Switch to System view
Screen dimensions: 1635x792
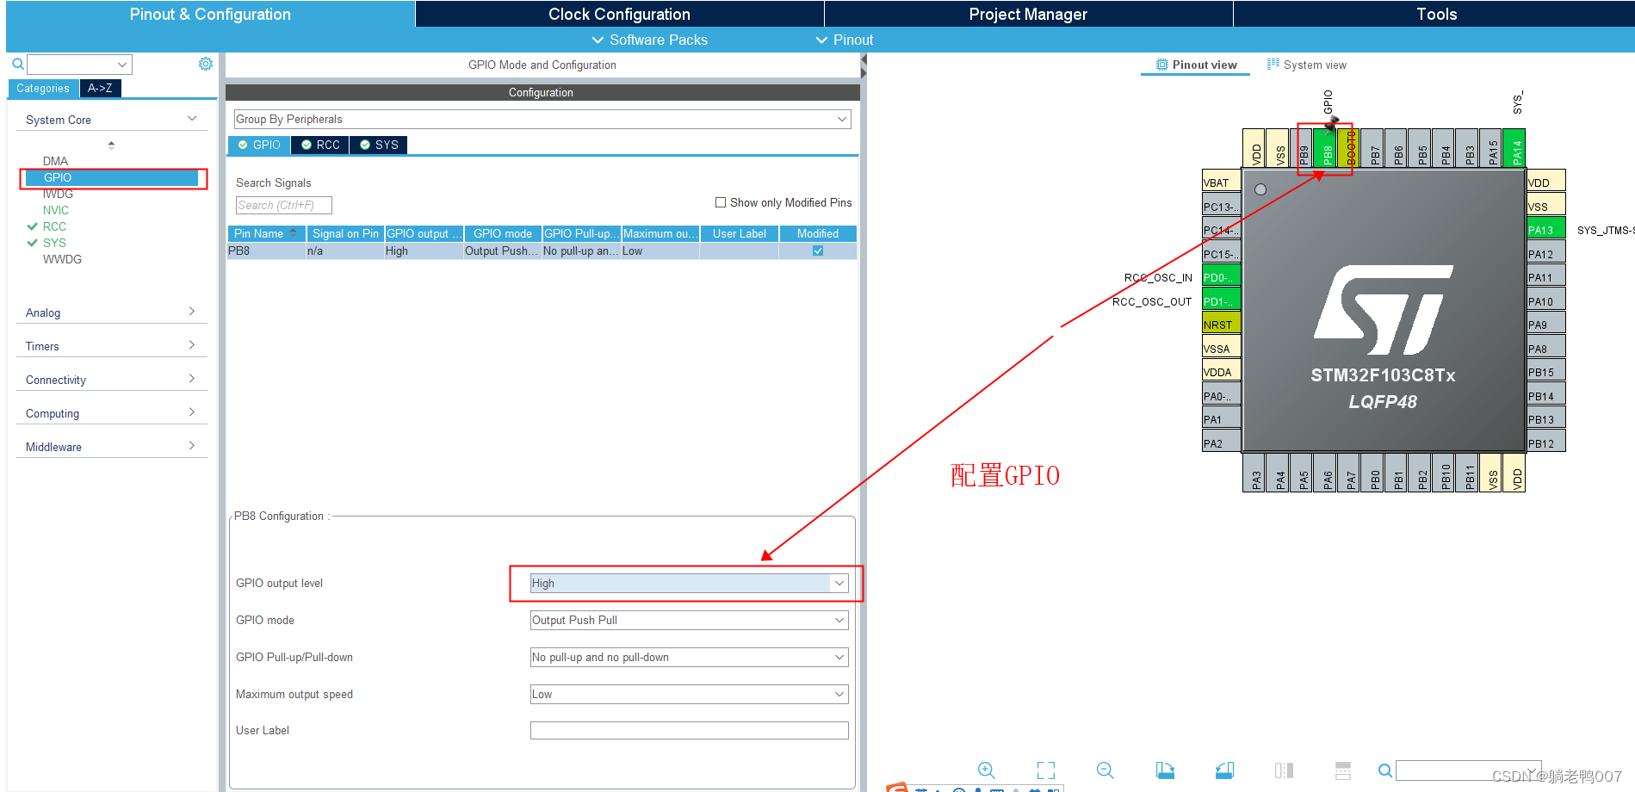click(x=1307, y=65)
